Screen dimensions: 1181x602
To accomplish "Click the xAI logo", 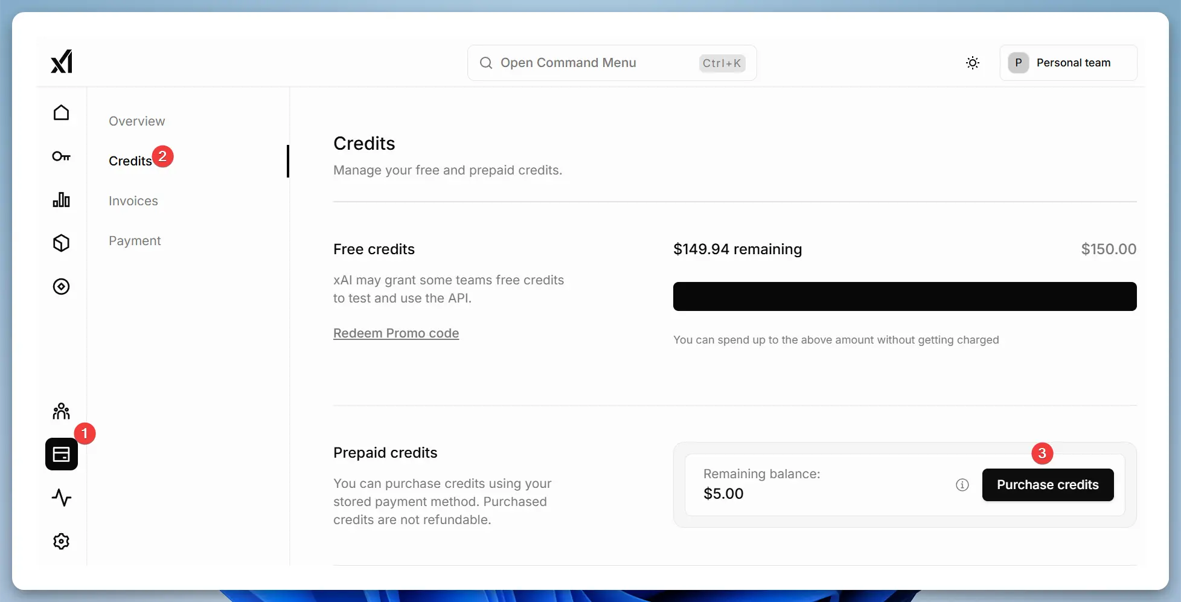I will pyautogui.click(x=61, y=61).
